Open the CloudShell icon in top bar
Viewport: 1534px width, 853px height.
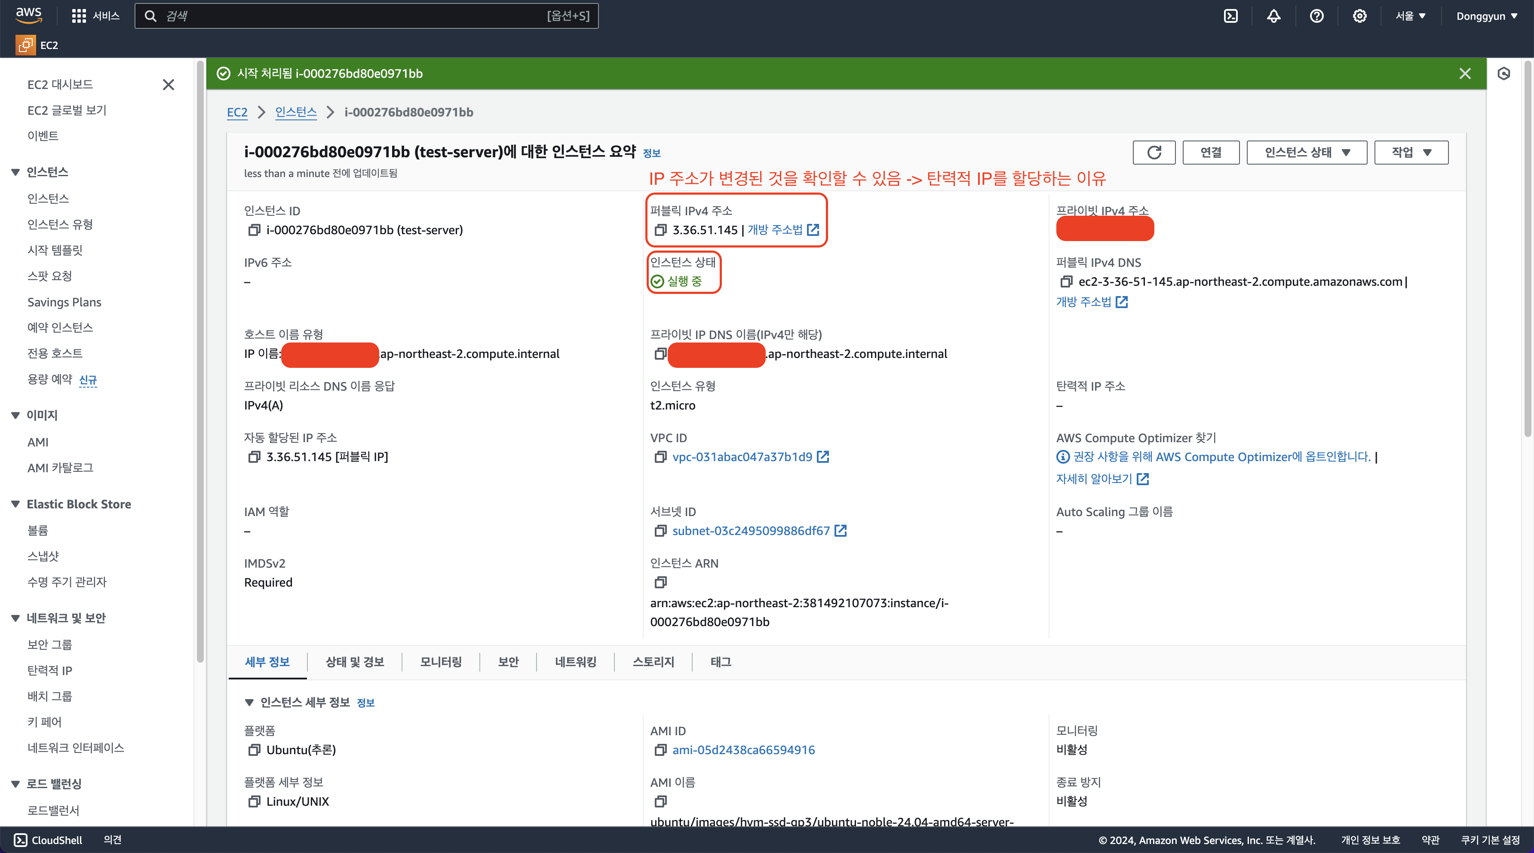pos(1230,16)
